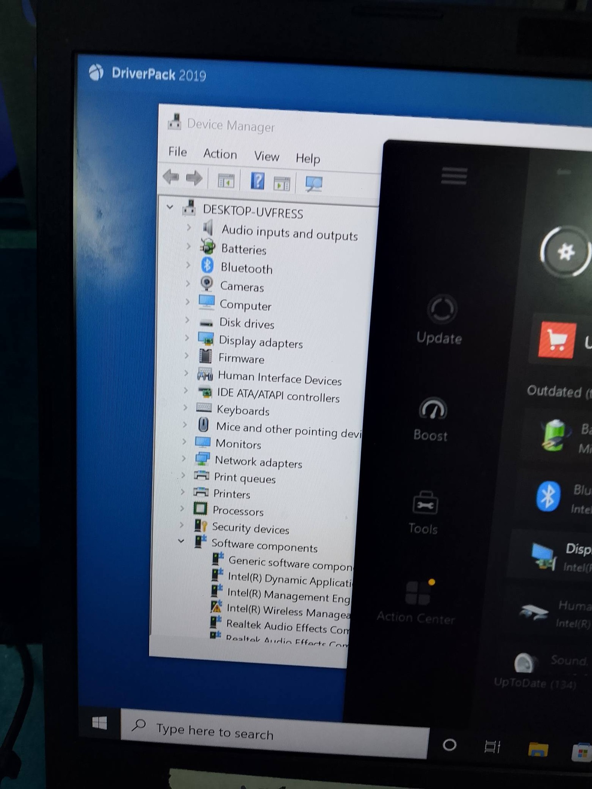Expand the Network adapters category
This screenshot has height=789, width=592.
point(184,458)
